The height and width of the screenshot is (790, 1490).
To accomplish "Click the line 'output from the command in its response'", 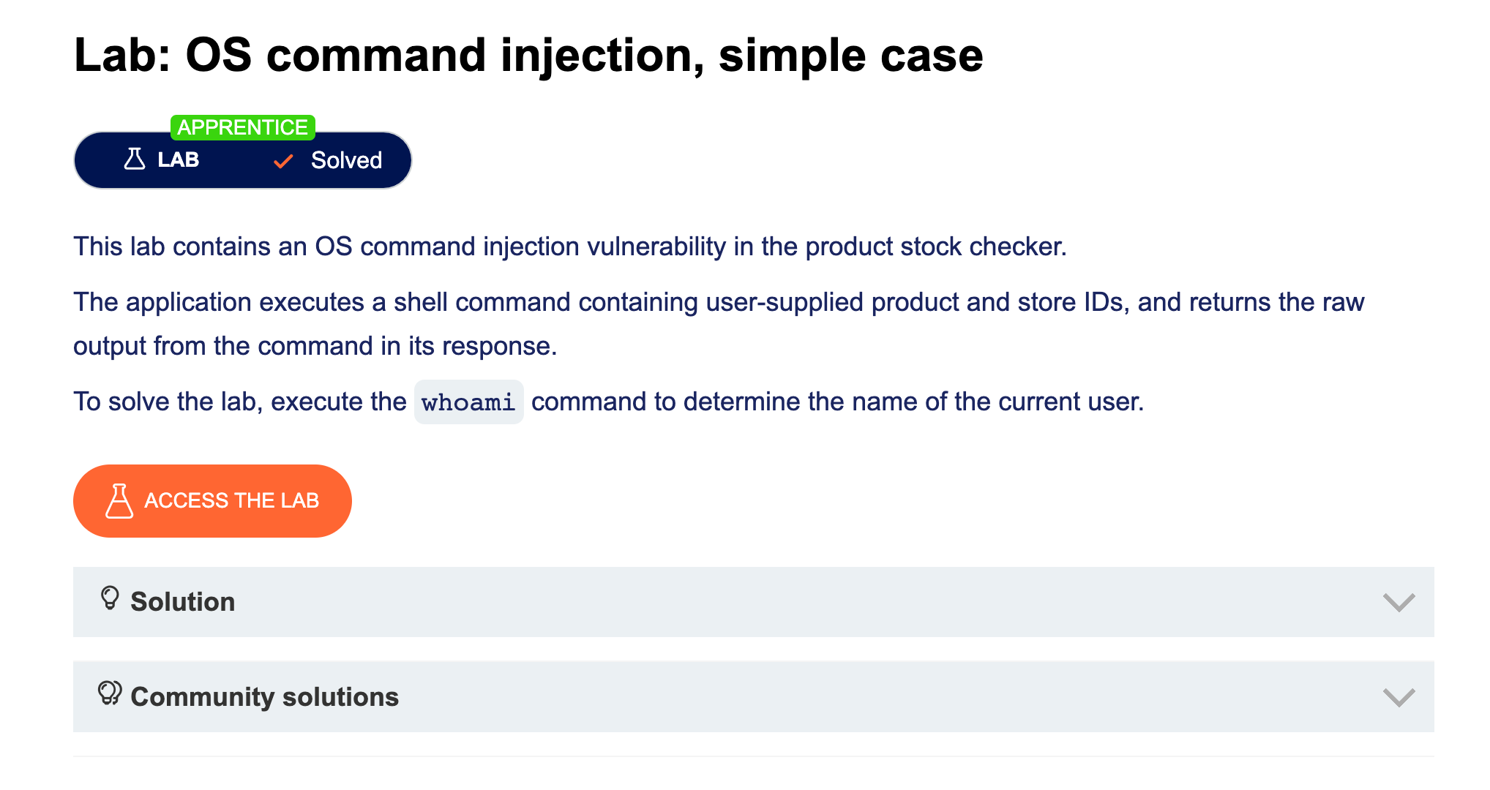I will (x=315, y=346).
